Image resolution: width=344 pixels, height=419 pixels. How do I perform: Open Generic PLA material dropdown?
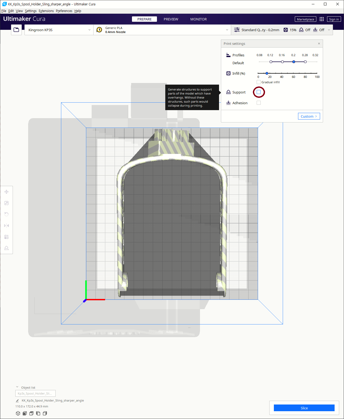click(162, 30)
